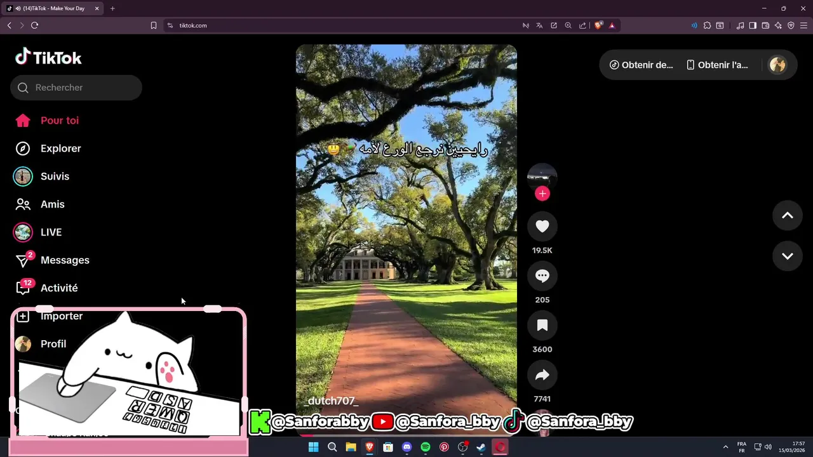Screen dimensions: 813x457
Task: Reload the TikTok page
Action: [35, 25]
